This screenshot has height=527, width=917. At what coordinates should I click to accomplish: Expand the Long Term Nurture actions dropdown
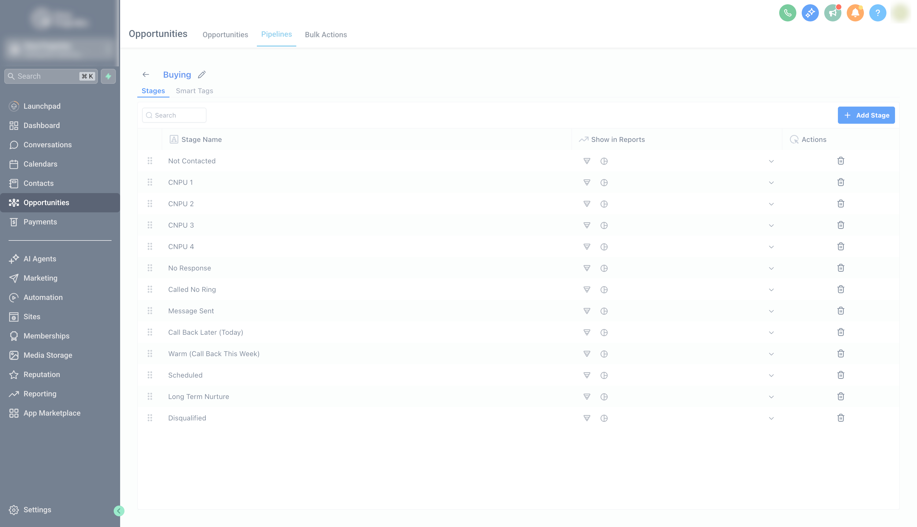coord(771,396)
